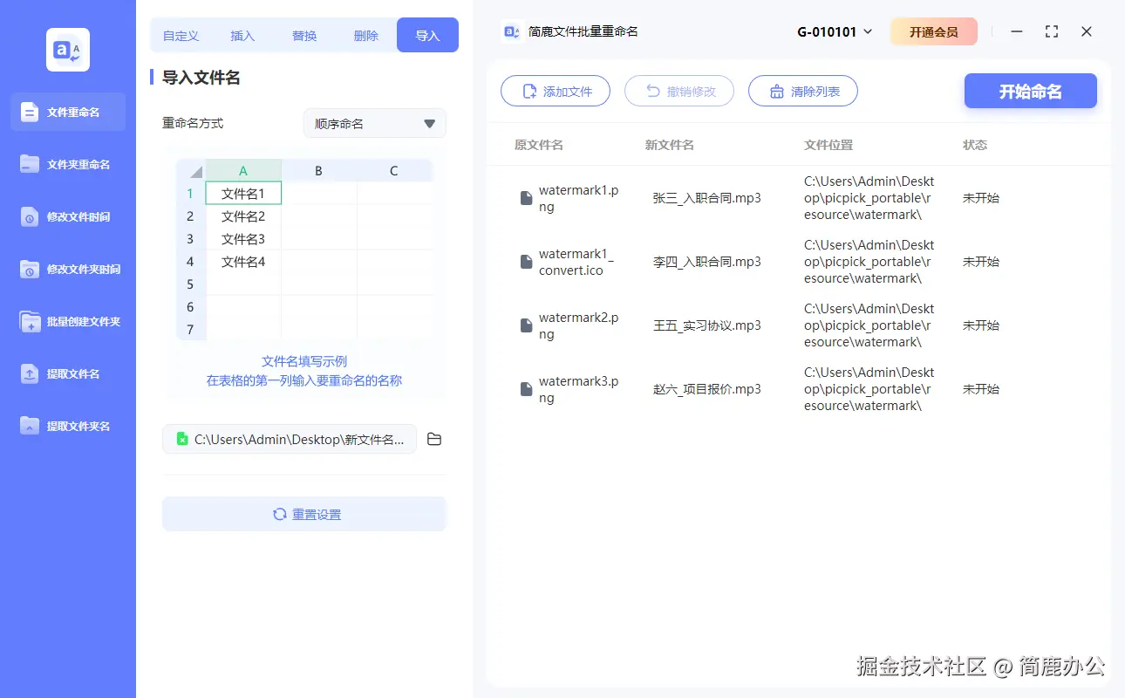Click the green Excel icon in the path field
The width and height of the screenshot is (1125, 698).
[x=182, y=439]
